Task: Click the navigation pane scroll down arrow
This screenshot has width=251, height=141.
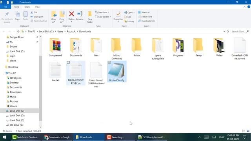Action: tap(40, 127)
